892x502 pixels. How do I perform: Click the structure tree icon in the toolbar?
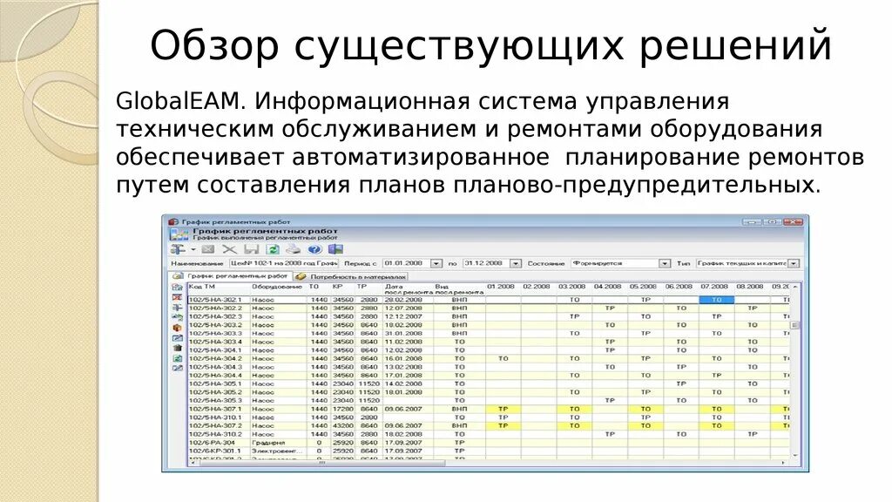click(178, 249)
